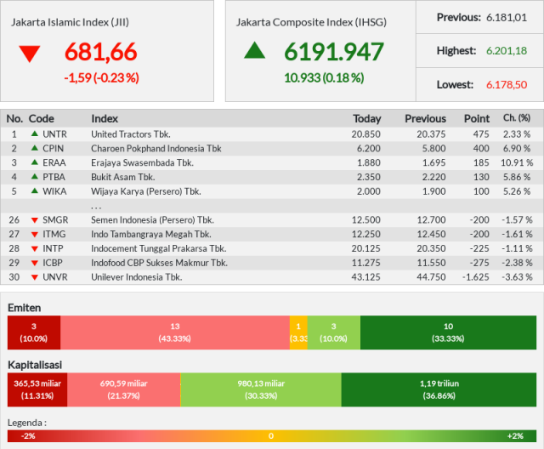Click the Point column header

click(x=477, y=119)
